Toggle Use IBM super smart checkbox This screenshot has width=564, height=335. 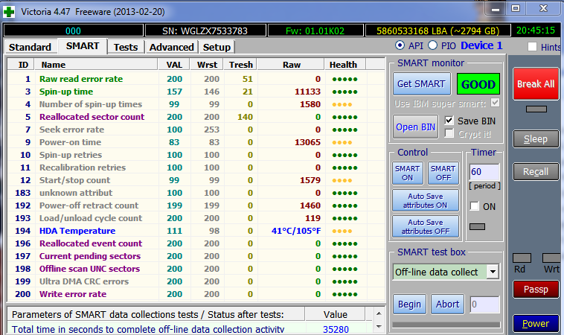click(x=495, y=103)
